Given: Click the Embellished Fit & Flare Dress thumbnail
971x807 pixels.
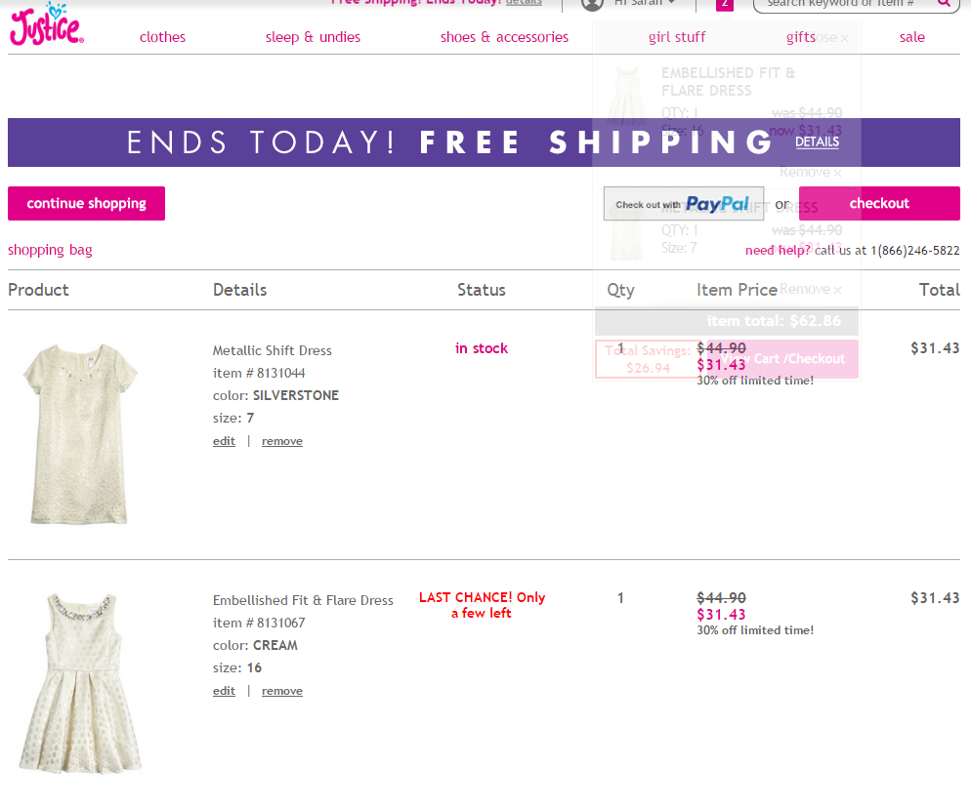Looking at the screenshot, I should tap(80, 681).
